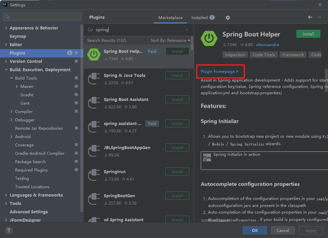Open Advanced Settings page

[x=29, y=212]
